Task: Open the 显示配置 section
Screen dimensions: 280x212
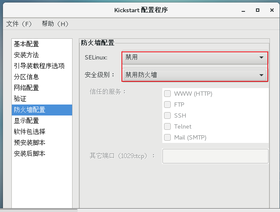Action: (x=42, y=121)
